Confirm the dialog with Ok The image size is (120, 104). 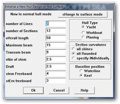click(33, 90)
